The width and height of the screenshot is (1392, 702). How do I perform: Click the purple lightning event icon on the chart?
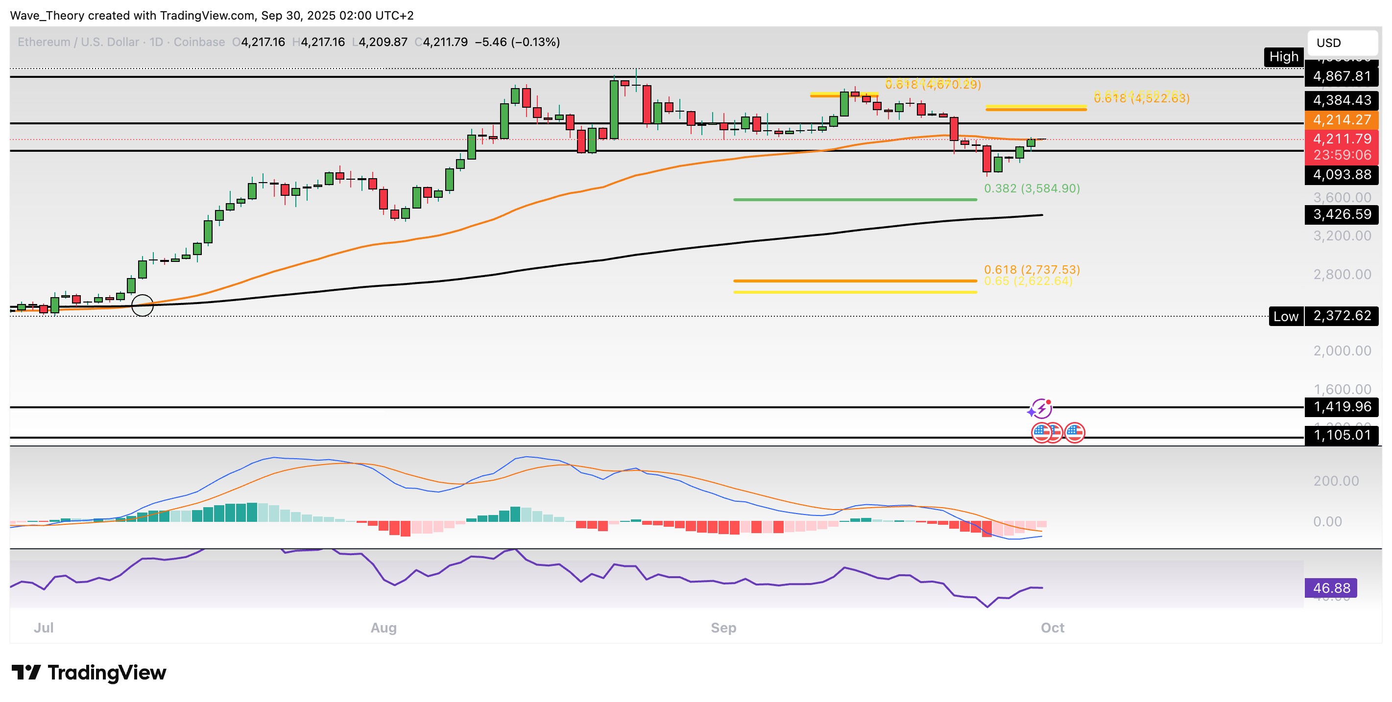(x=1041, y=409)
